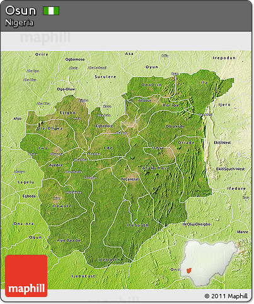Select the 'Obokun' region label
The image size is (254, 304).
(175, 126)
